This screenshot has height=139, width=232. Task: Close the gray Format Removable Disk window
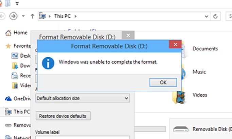pyautogui.click(x=128, y=35)
